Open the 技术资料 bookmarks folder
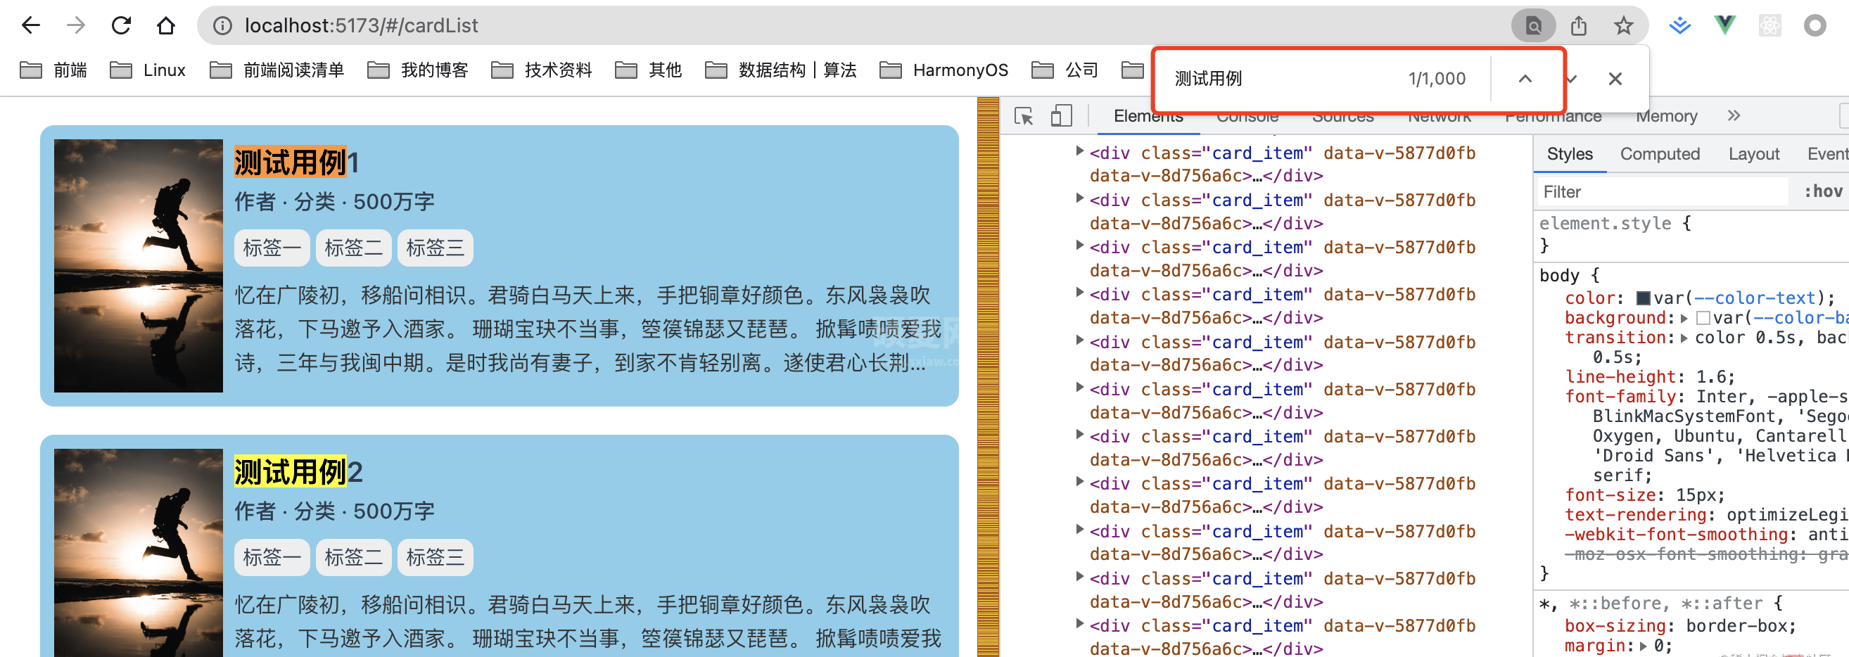The image size is (1849, 657). click(542, 70)
